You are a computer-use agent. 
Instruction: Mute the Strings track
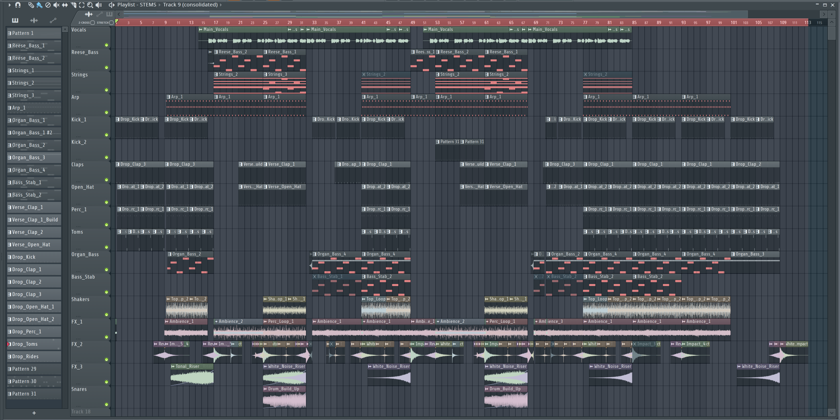pyautogui.click(x=106, y=90)
